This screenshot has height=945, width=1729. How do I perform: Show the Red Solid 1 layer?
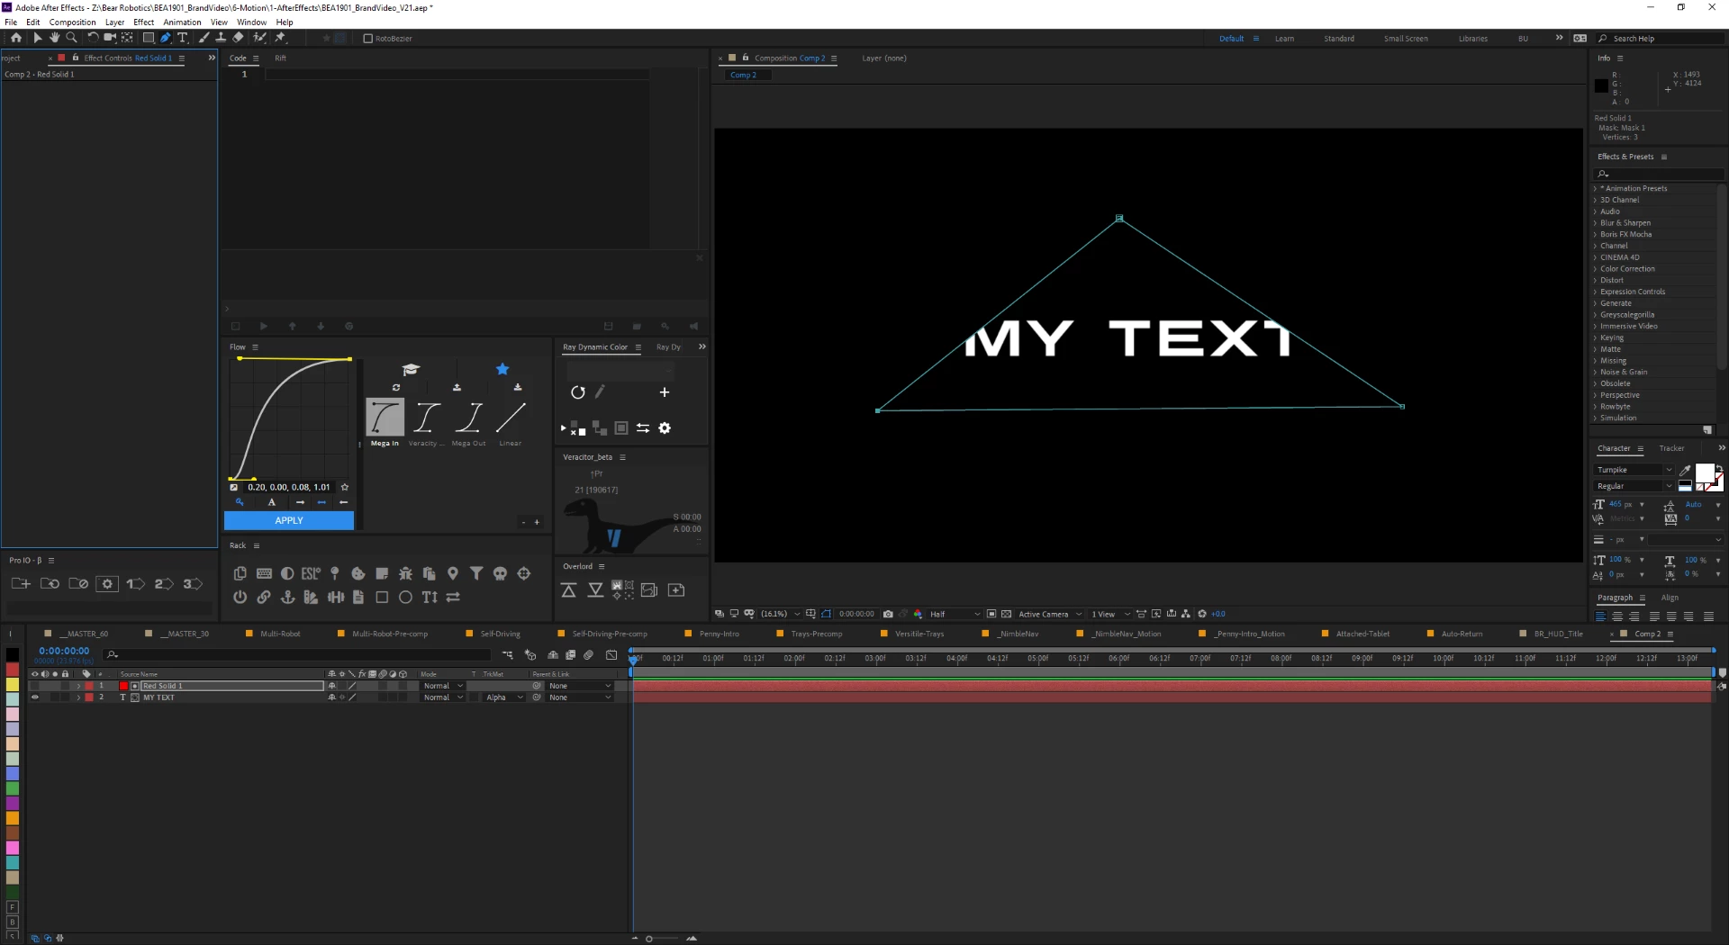pyautogui.click(x=35, y=686)
